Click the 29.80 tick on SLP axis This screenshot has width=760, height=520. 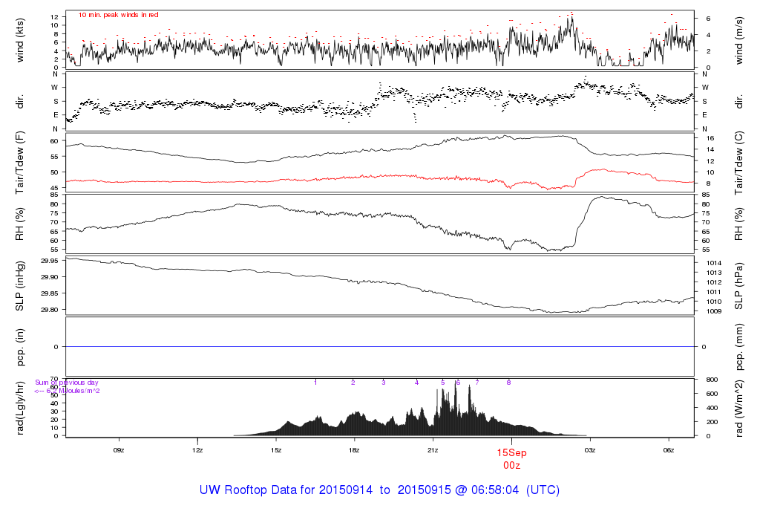point(50,310)
